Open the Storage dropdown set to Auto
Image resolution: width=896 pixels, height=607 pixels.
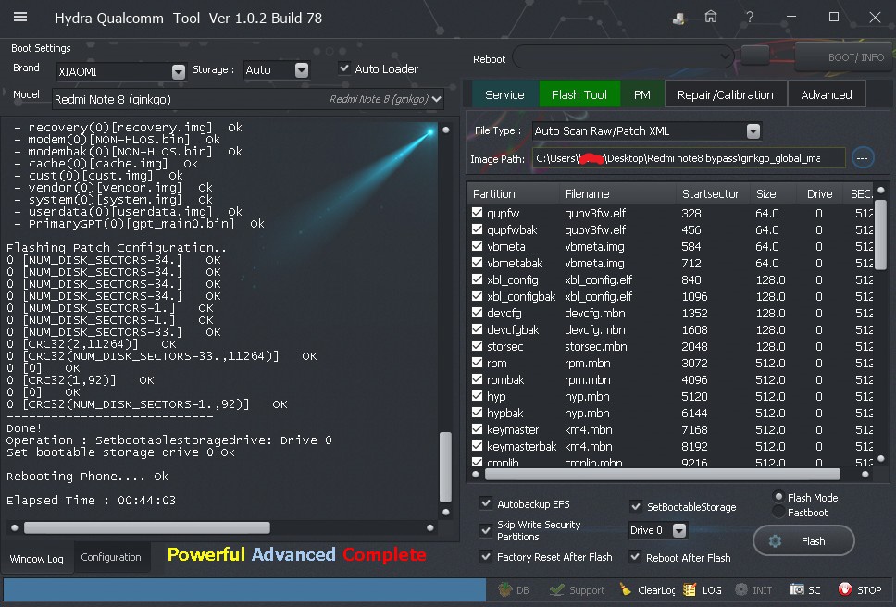(x=302, y=69)
